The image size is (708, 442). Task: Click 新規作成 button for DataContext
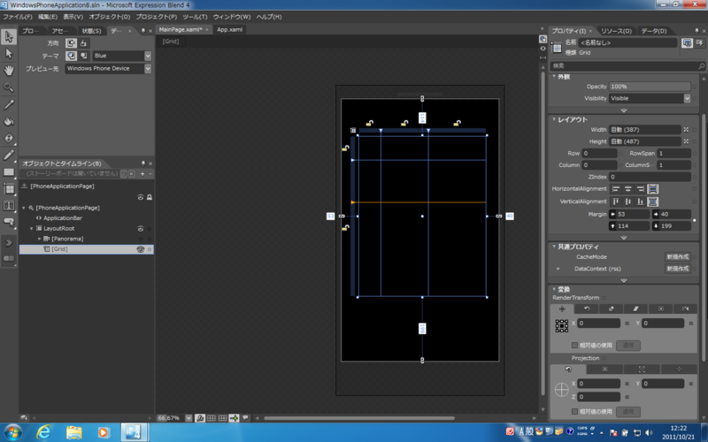678,269
